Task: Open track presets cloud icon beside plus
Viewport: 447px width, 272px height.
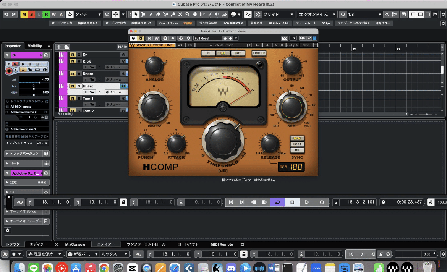Action: 66,47
